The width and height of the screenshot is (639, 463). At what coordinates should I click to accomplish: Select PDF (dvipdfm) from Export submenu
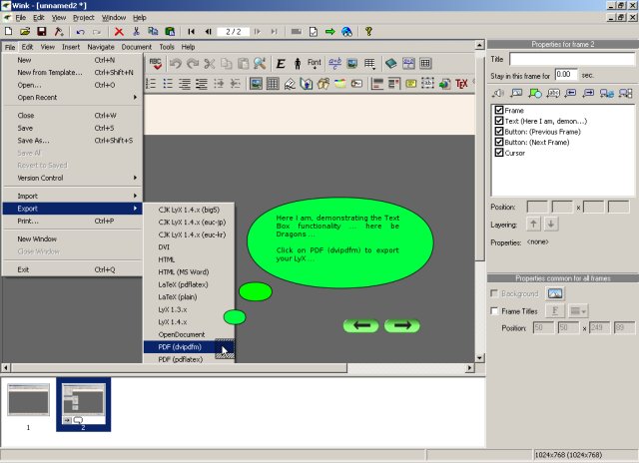point(181,346)
